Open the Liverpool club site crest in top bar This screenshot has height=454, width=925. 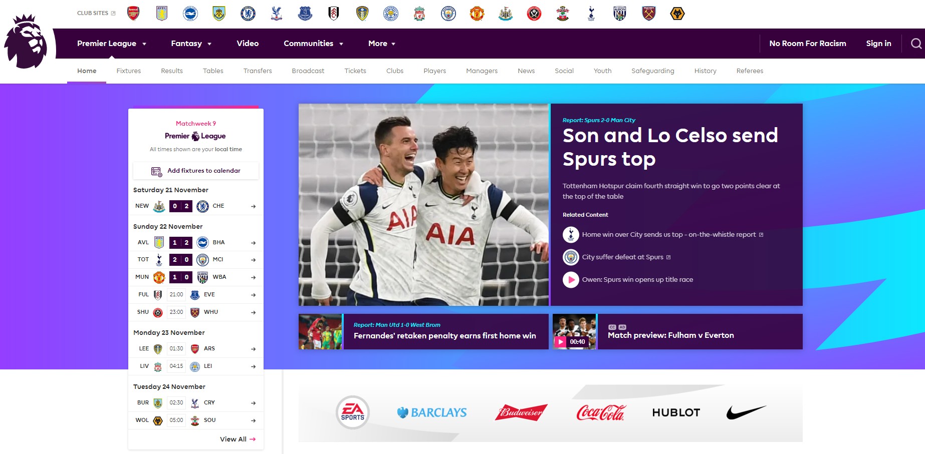point(419,14)
